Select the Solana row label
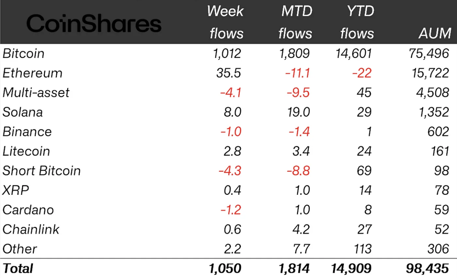457x278 pixels. (23, 112)
